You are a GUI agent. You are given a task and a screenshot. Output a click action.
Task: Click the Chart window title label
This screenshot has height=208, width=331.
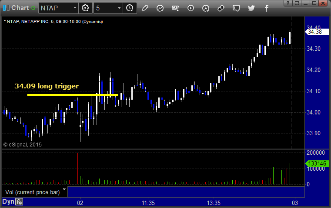pyautogui.click(x=20, y=8)
